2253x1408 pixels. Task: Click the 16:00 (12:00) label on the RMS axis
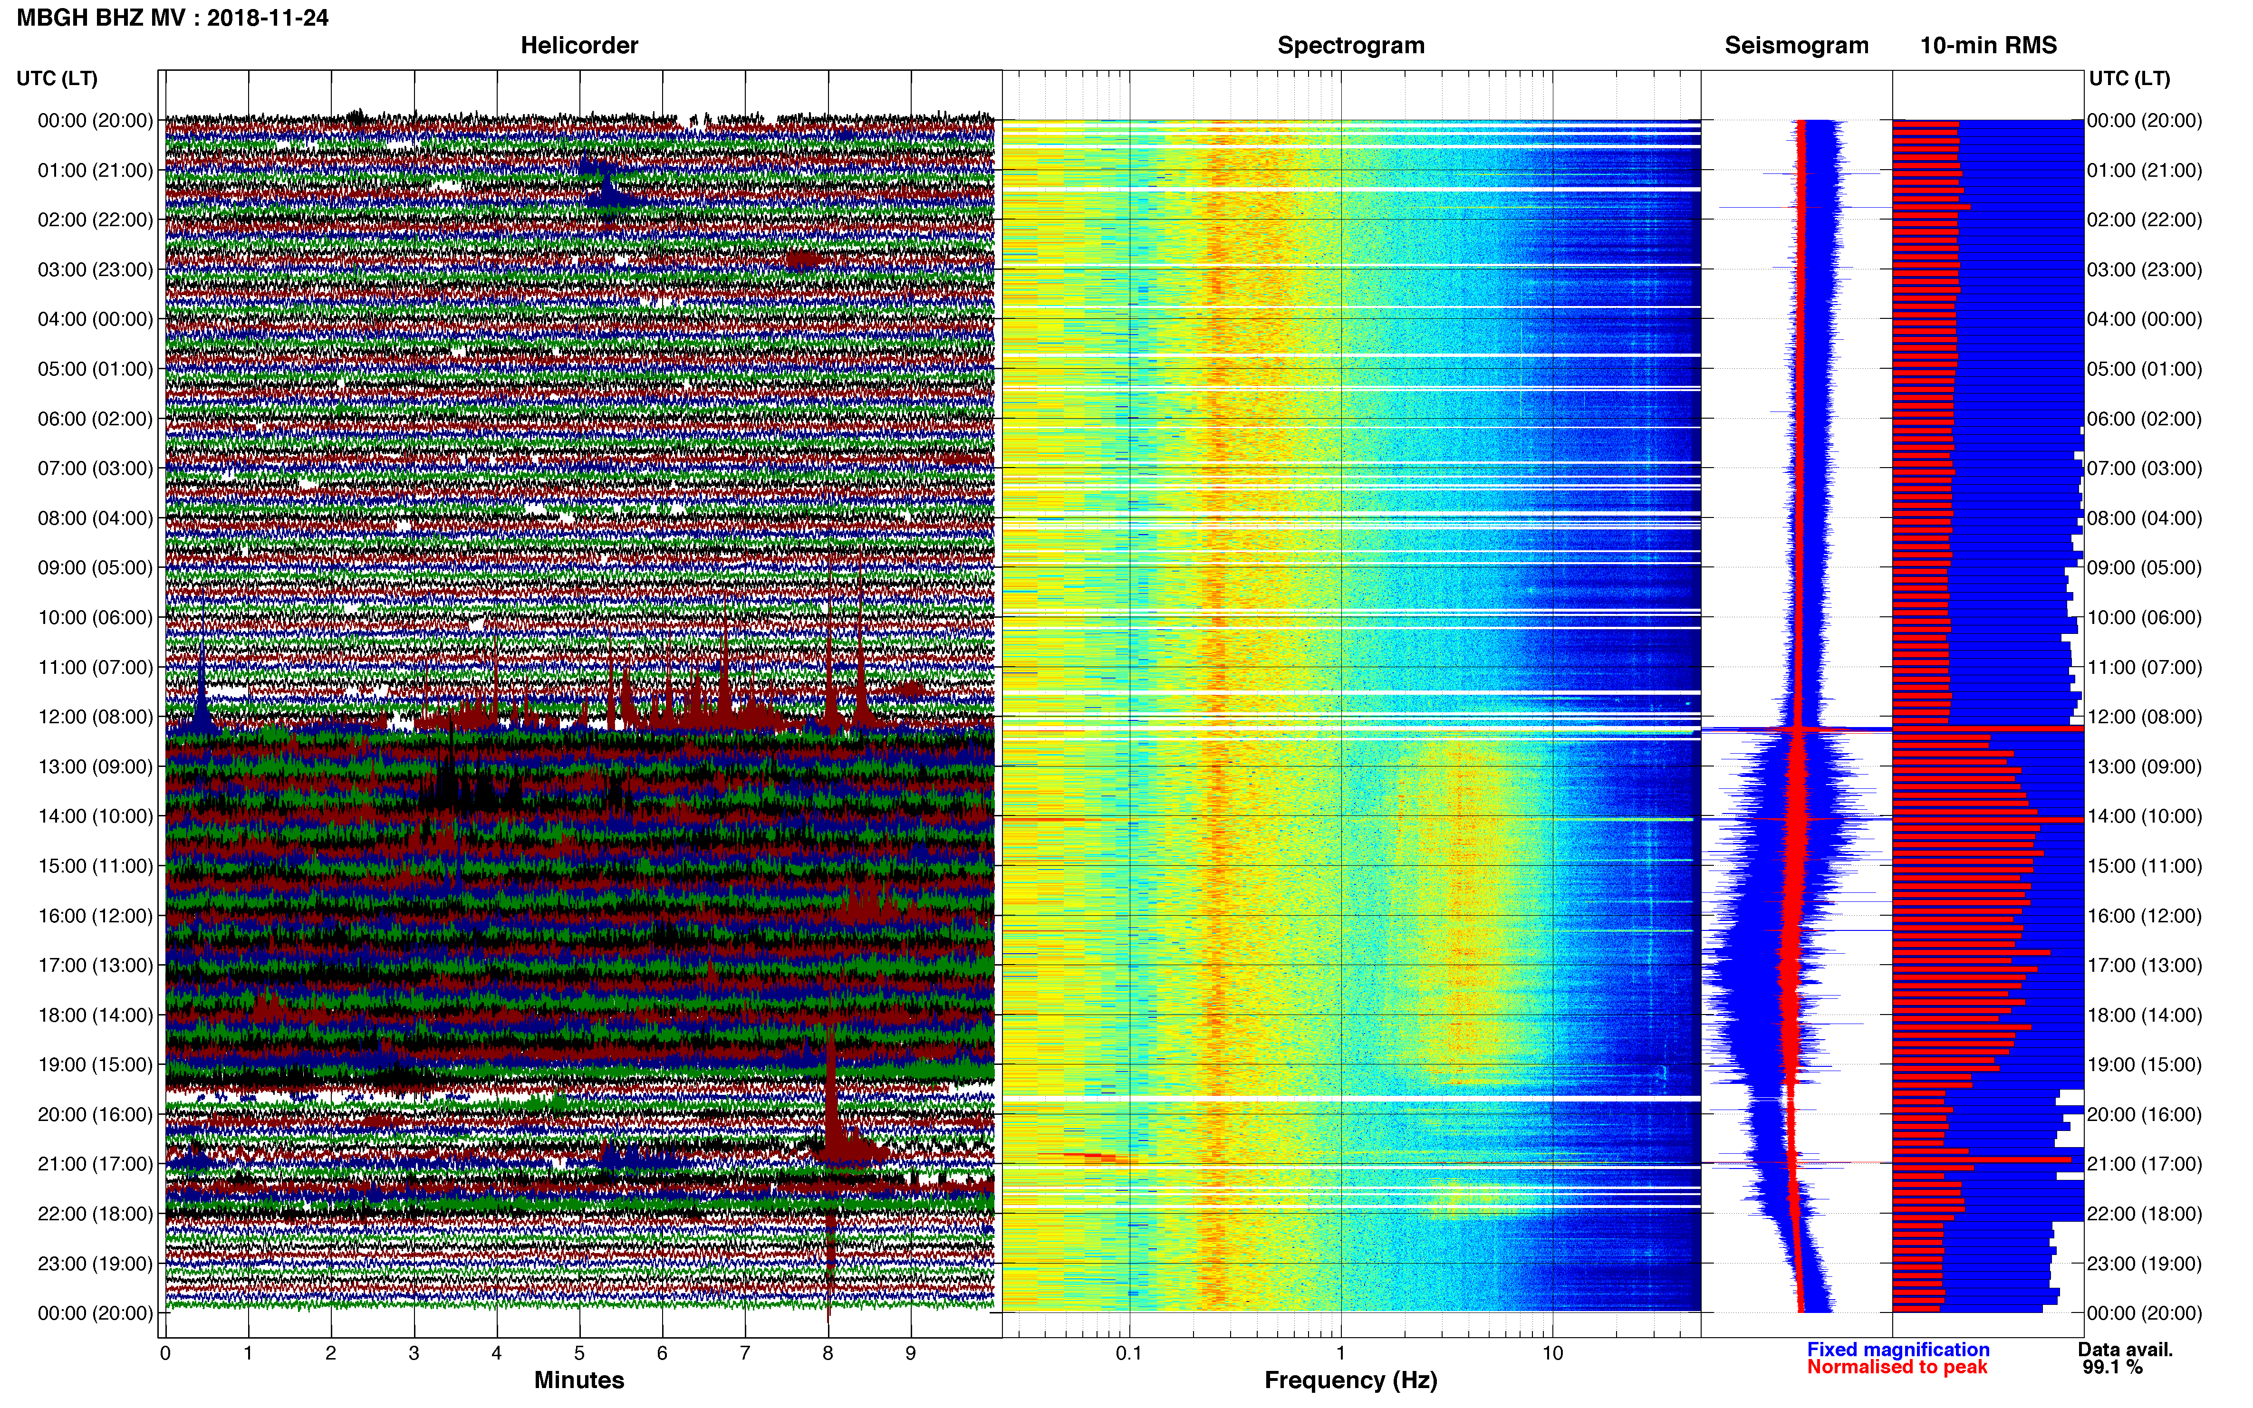(2145, 915)
